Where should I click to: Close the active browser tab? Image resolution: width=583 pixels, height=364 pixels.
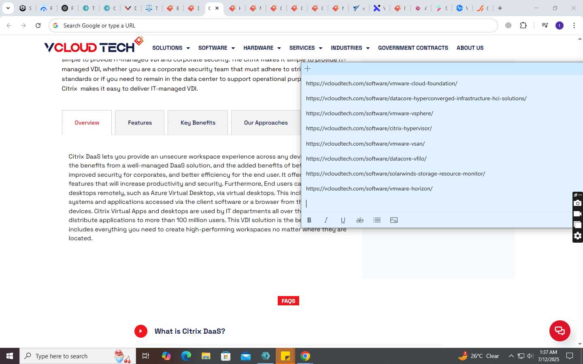tap(217, 8)
